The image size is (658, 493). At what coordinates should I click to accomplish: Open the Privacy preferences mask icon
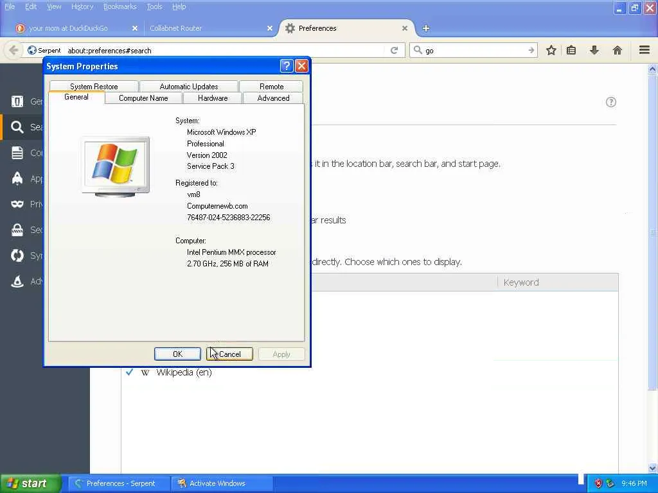17,203
